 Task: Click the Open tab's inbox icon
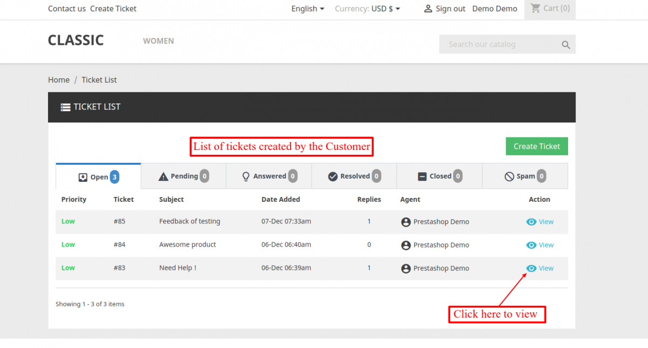[83, 176]
